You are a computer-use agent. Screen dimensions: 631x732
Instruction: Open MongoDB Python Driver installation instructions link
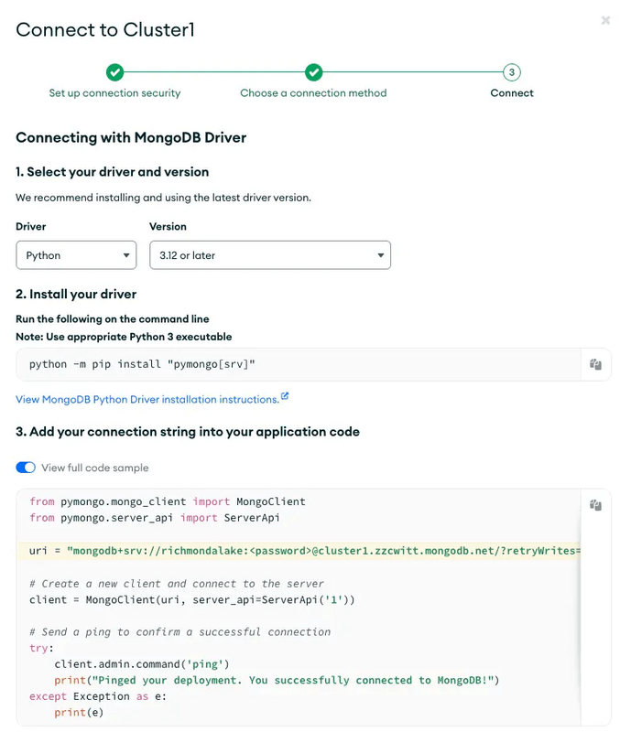[147, 400]
